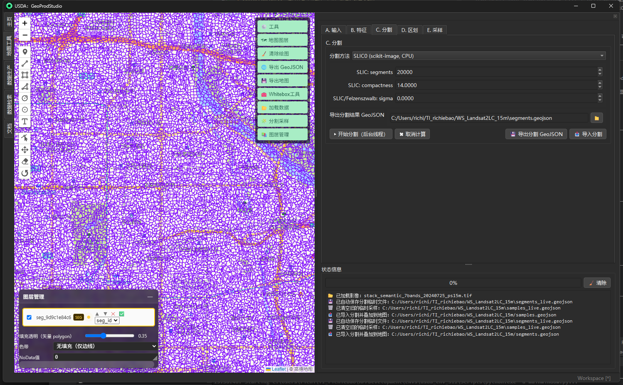Select the eraser tool in the map toolbar

coord(25,161)
